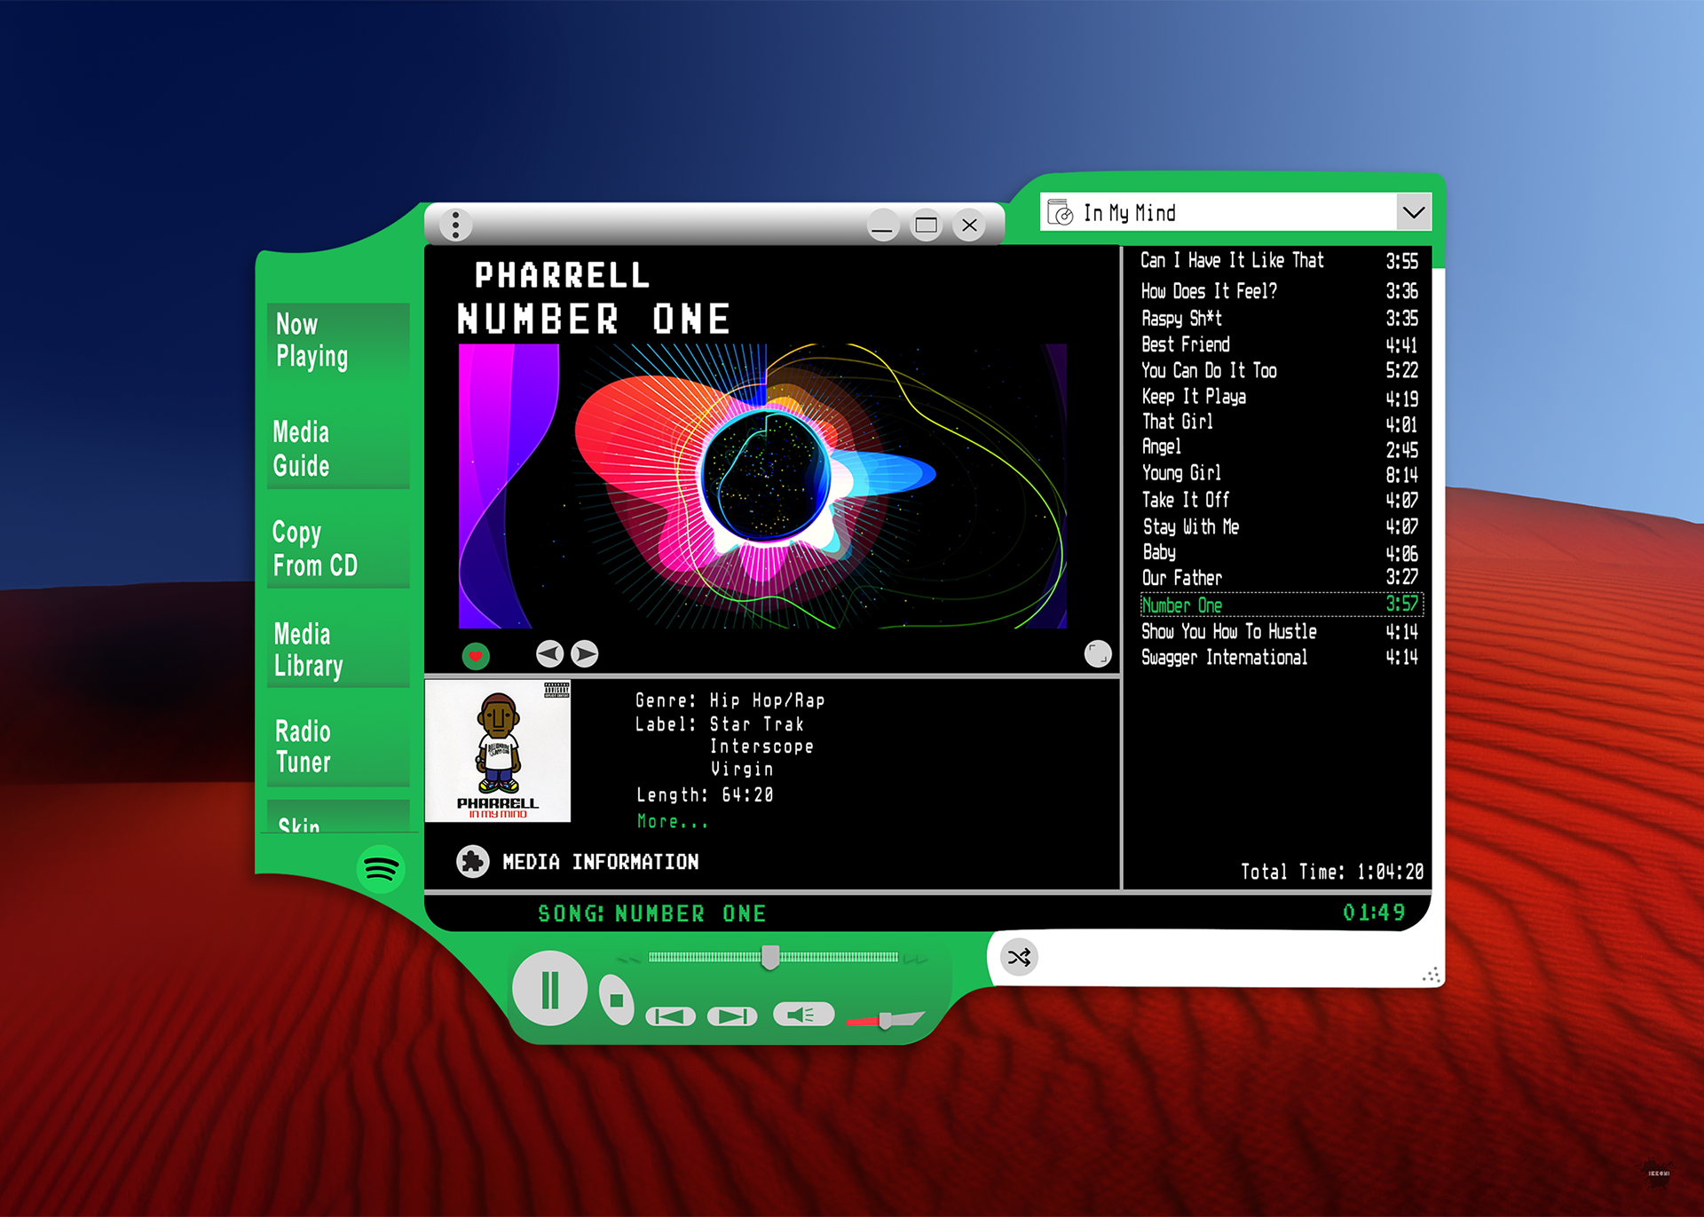Viewport: 1704px width, 1217px height.
Task: Click the More... link in media info
Action: [672, 822]
